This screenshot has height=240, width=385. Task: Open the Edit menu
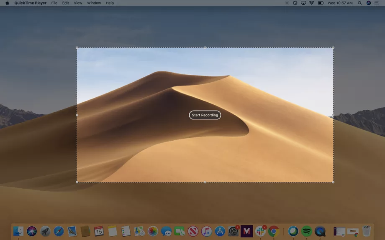point(66,3)
